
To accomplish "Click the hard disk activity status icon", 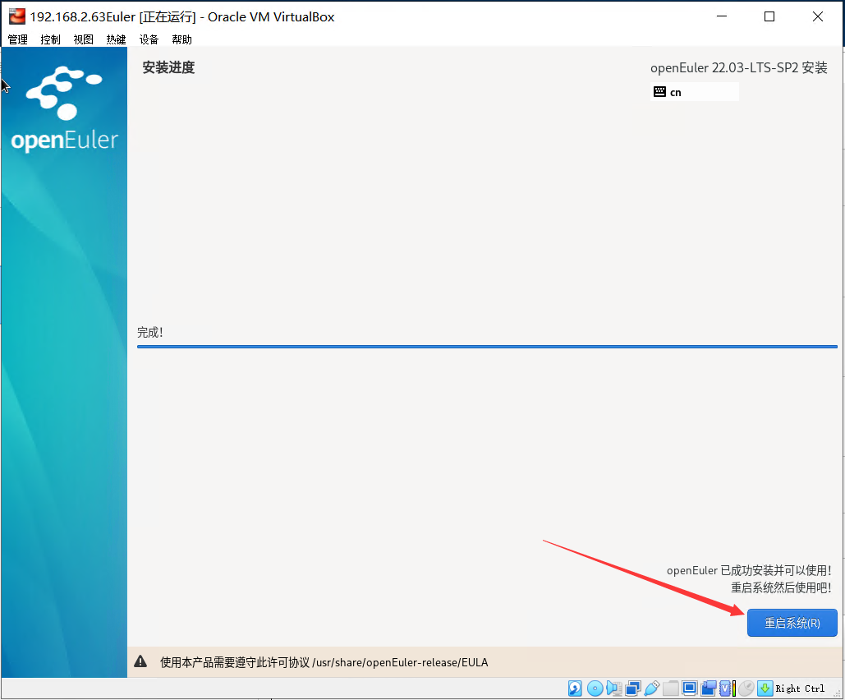I will click(575, 688).
